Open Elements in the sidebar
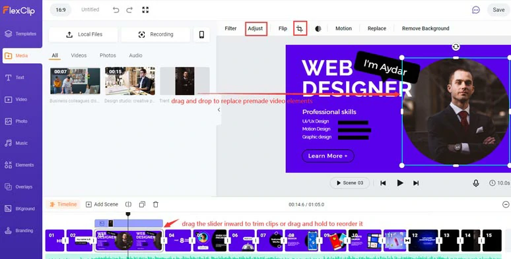Viewport: 511px width, 259px height. 21,165
